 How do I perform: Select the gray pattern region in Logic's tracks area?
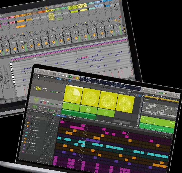pyautogui.click(x=160, y=110)
